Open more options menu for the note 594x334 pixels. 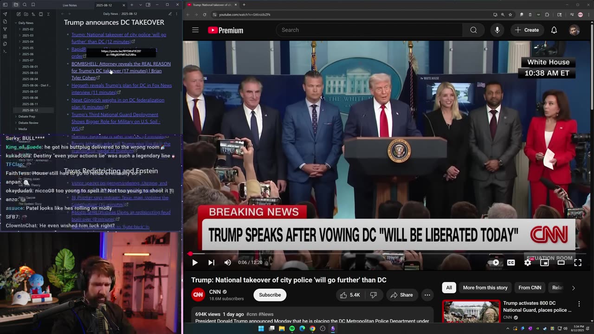pos(177,14)
